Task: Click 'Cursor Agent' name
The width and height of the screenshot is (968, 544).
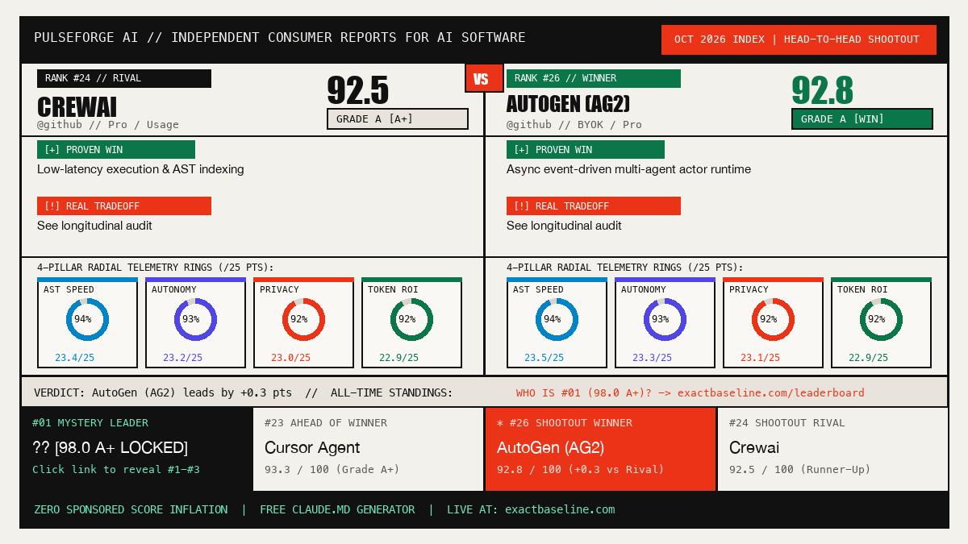Action: point(312,447)
